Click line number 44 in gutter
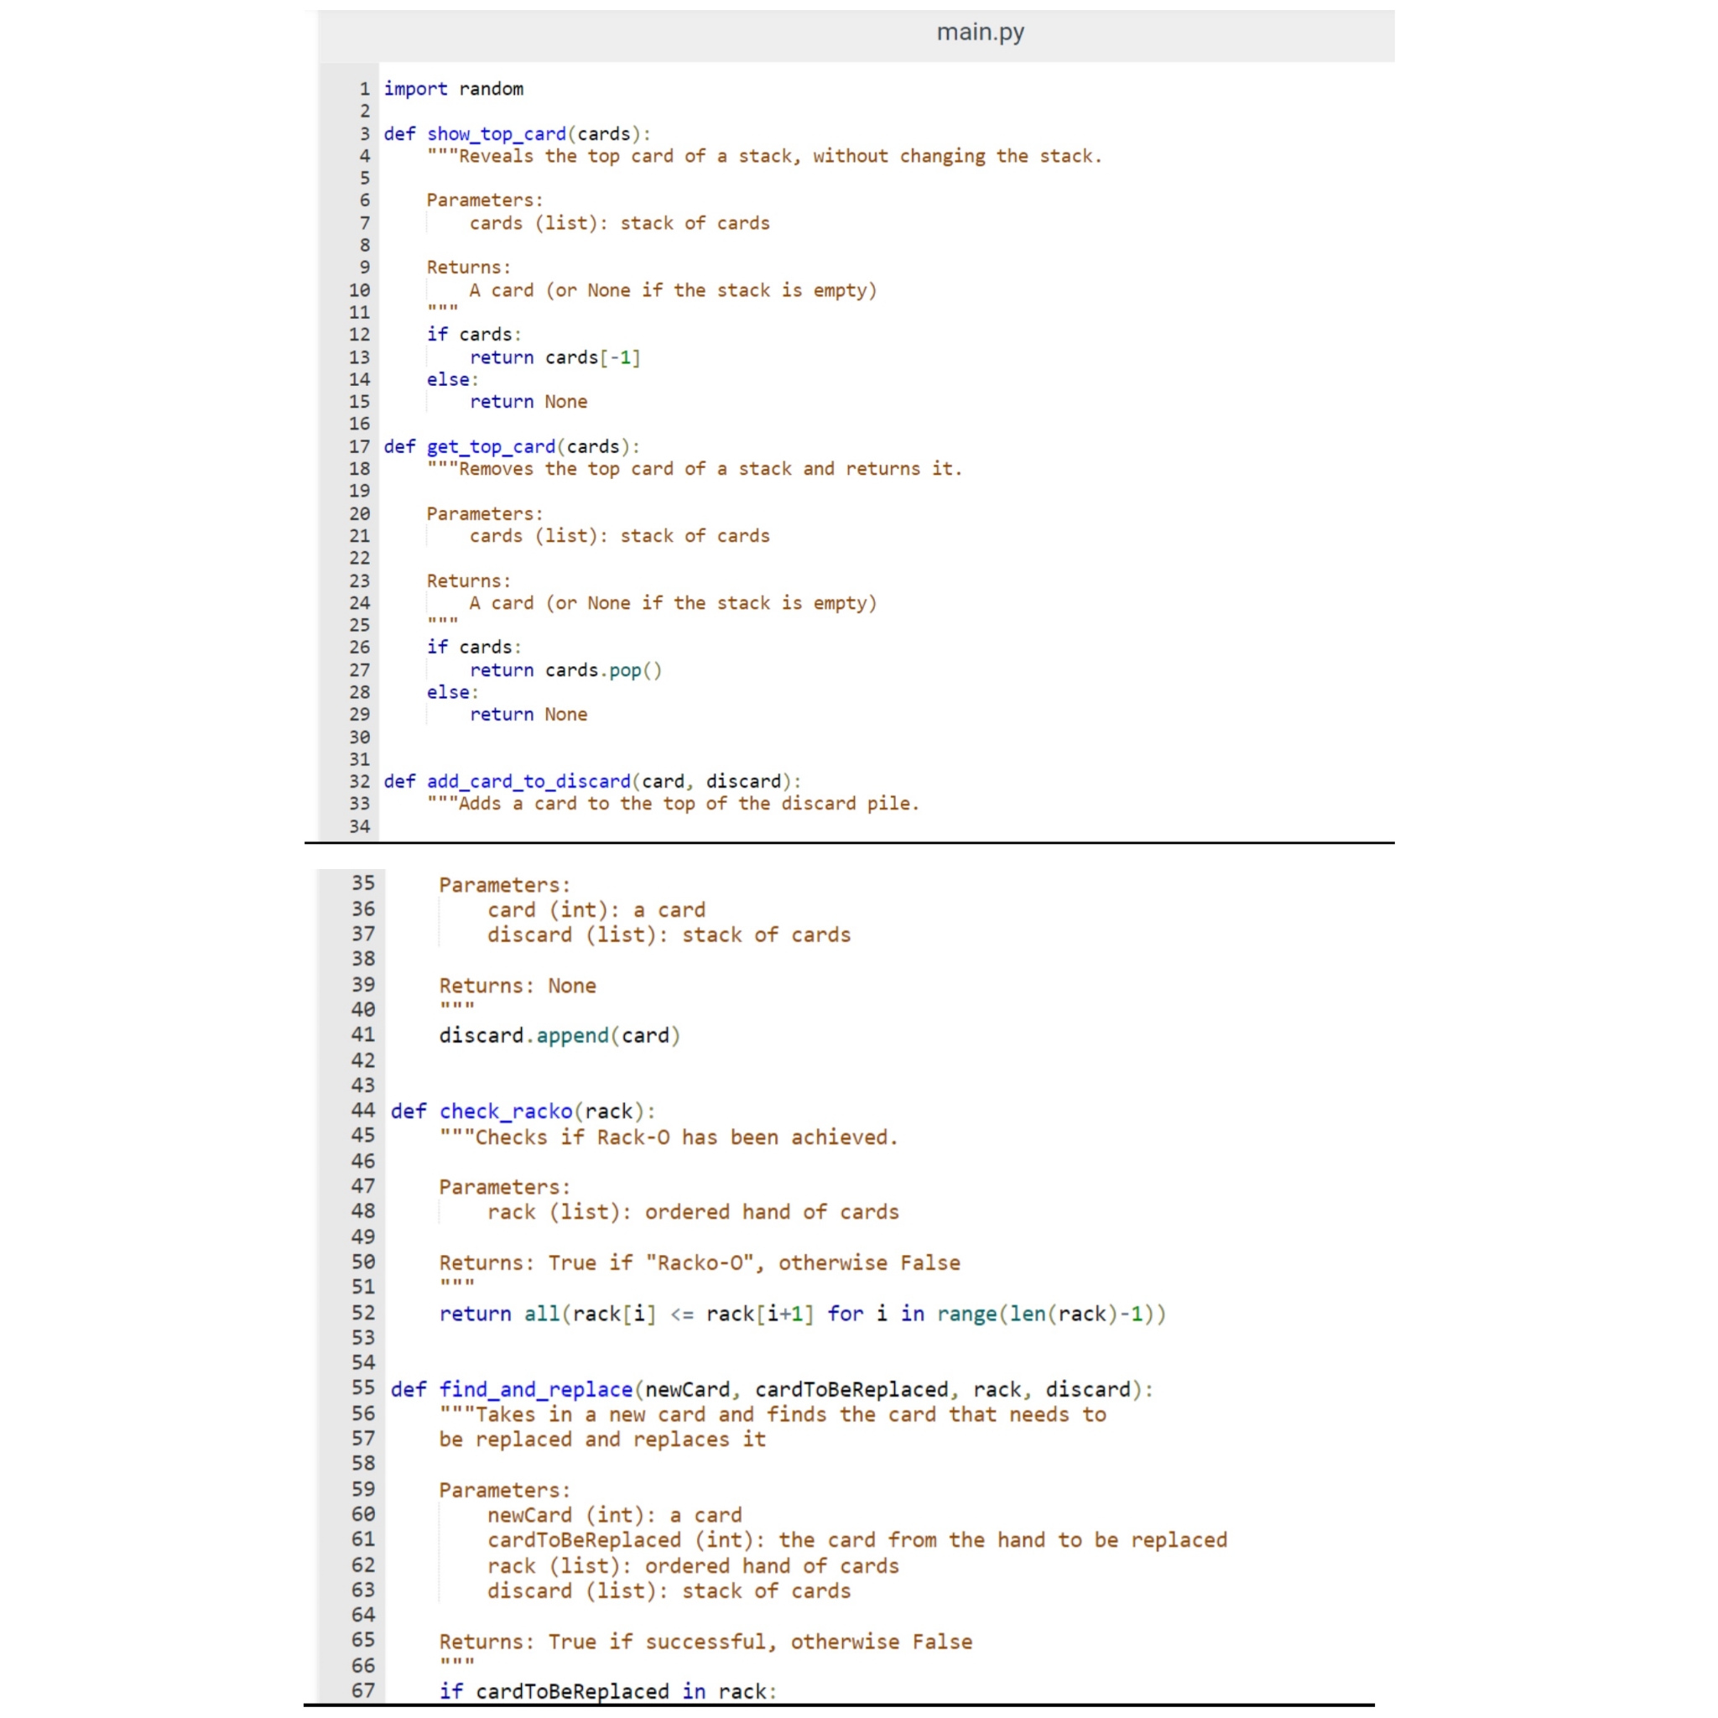The width and height of the screenshot is (1718, 1718). 362,1110
